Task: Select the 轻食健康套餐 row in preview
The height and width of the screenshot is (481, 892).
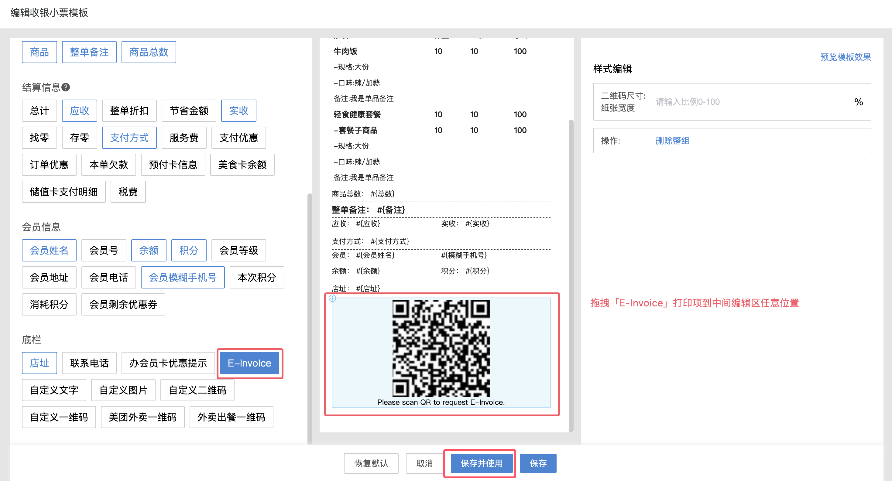Action: 441,114
